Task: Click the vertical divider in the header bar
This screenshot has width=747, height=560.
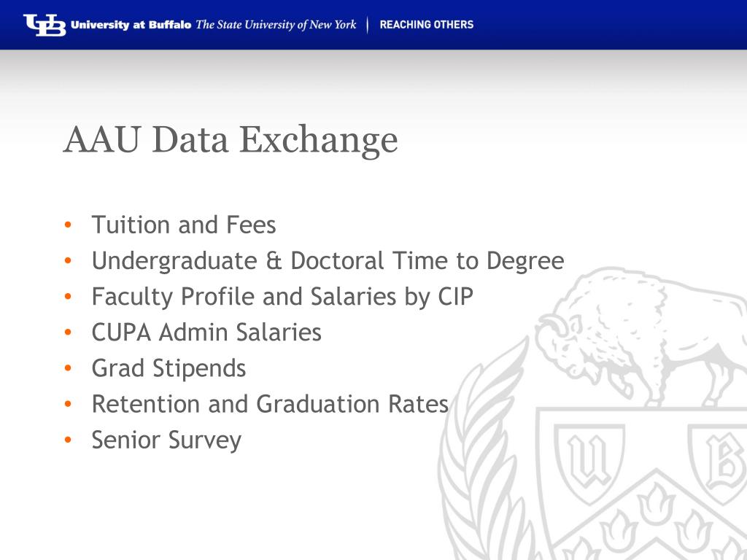Action: click(x=368, y=25)
